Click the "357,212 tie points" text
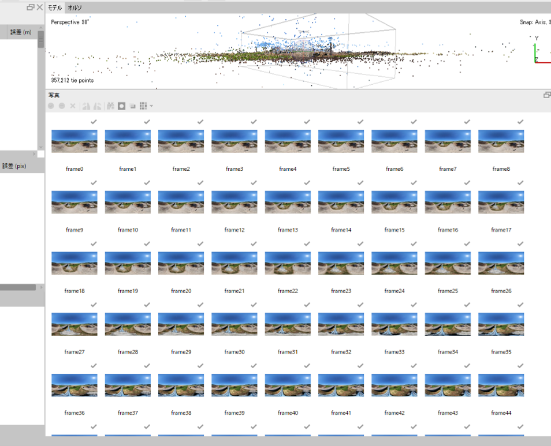This screenshot has height=446, width=551. point(72,80)
